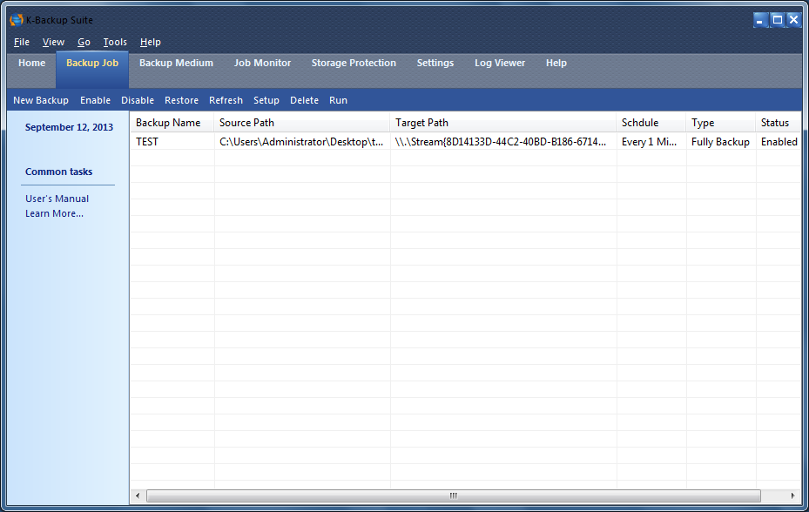Click the Learn More... link
The image size is (809, 512).
[54, 213]
